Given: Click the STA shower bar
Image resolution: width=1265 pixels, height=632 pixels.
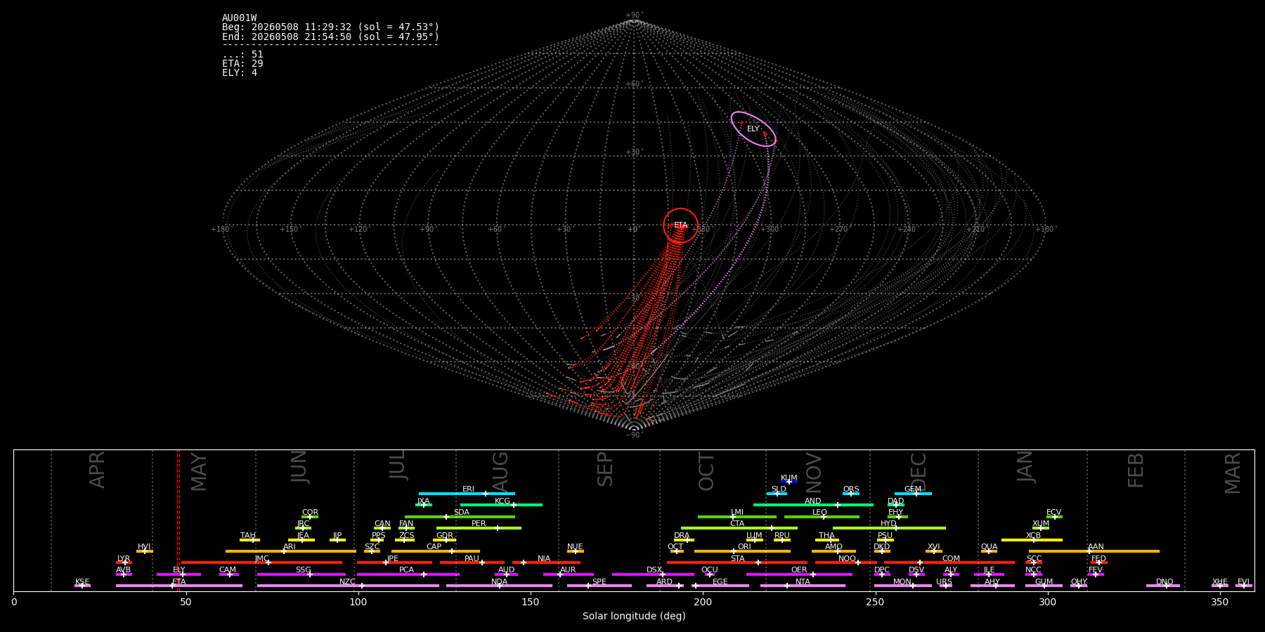Looking at the screenshot, I should tap(737, 562).
